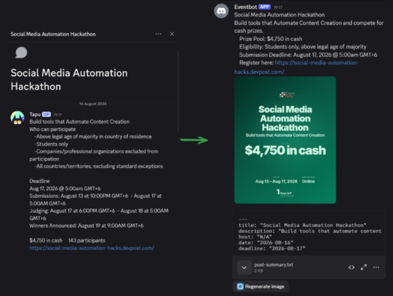
Task: Click the Tapu username
Action: pos(35,114)
